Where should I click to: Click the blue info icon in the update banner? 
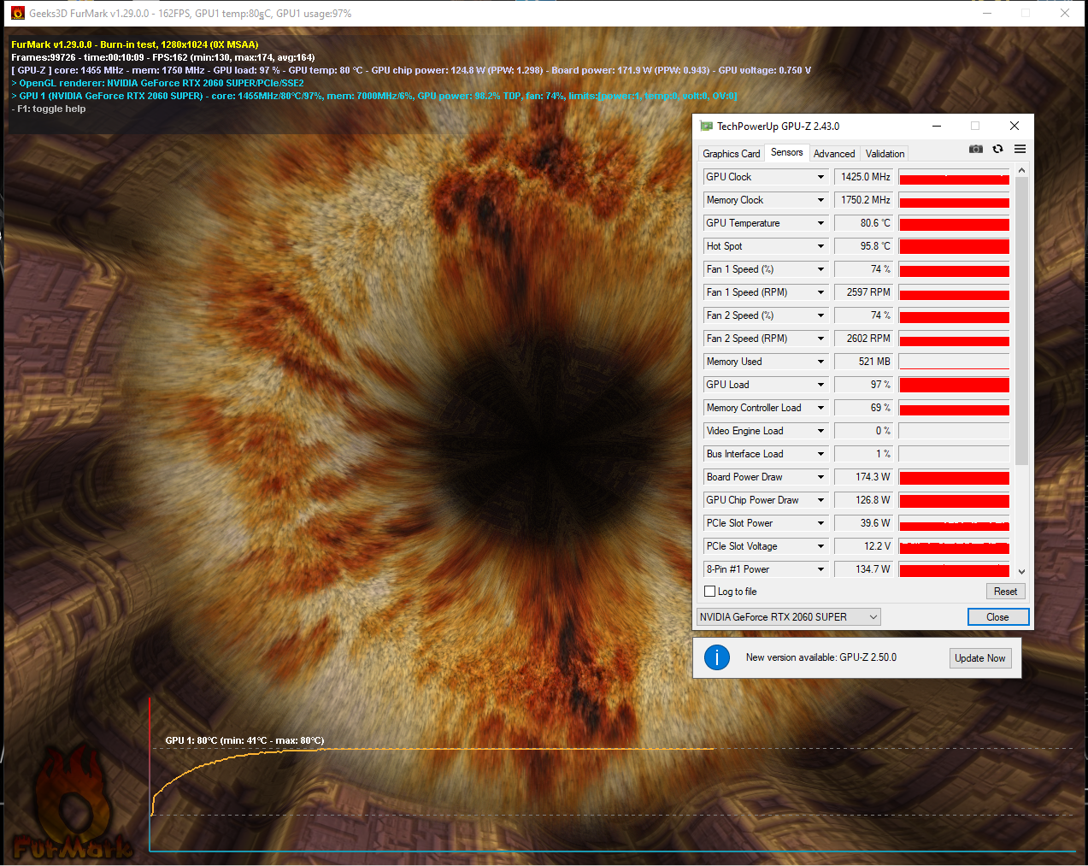click(717, 657)
